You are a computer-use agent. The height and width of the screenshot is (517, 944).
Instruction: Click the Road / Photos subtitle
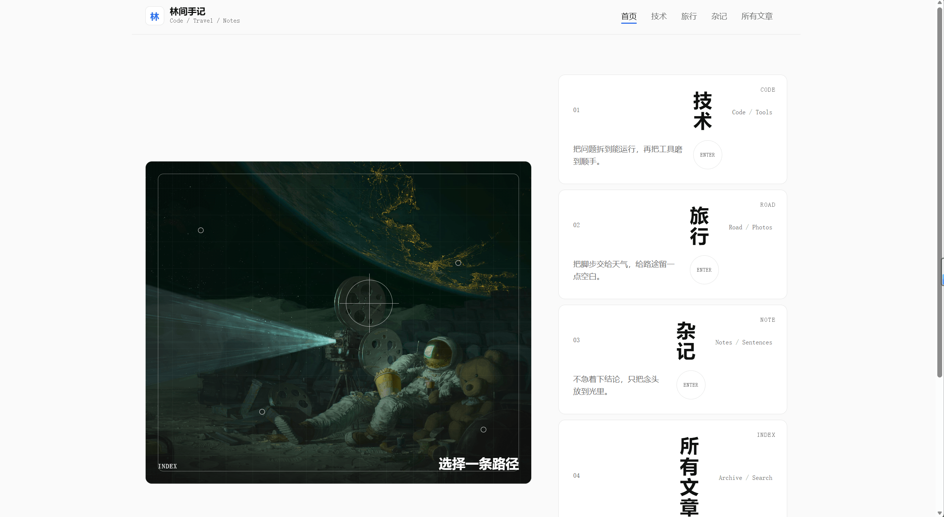[750, 227]
